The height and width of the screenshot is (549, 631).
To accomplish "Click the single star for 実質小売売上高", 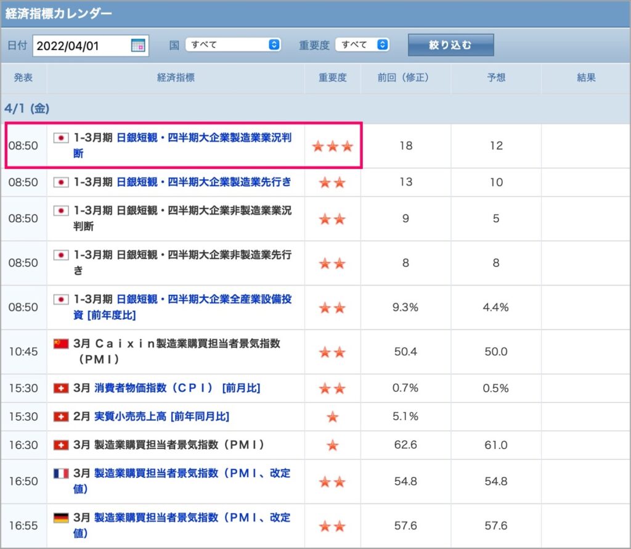I will (332, 417).
